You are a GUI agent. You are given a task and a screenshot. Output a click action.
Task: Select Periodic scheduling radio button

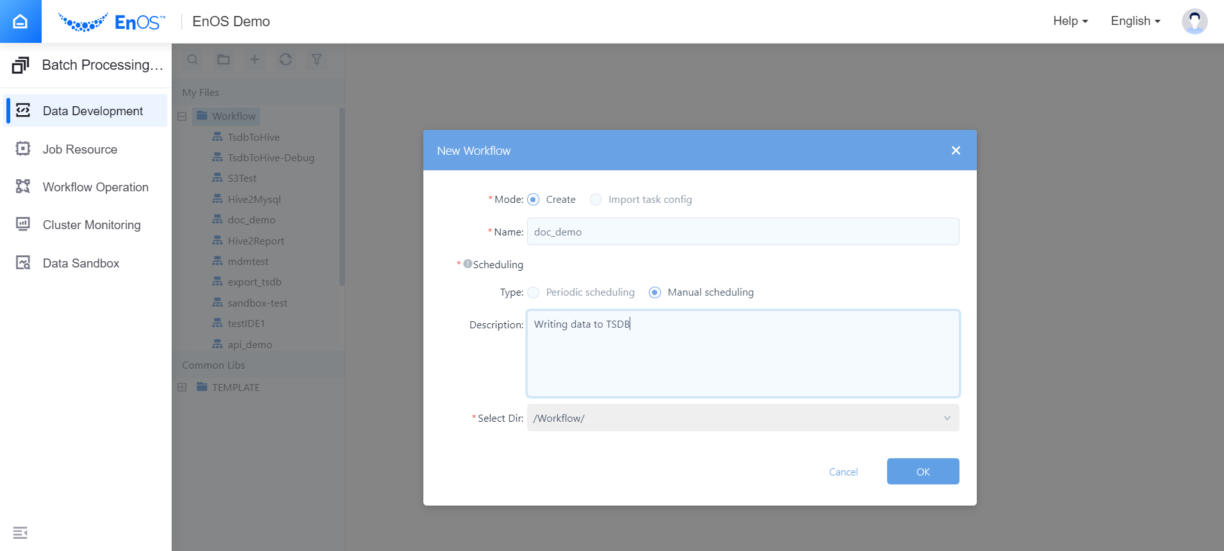[x=533, y=292]
